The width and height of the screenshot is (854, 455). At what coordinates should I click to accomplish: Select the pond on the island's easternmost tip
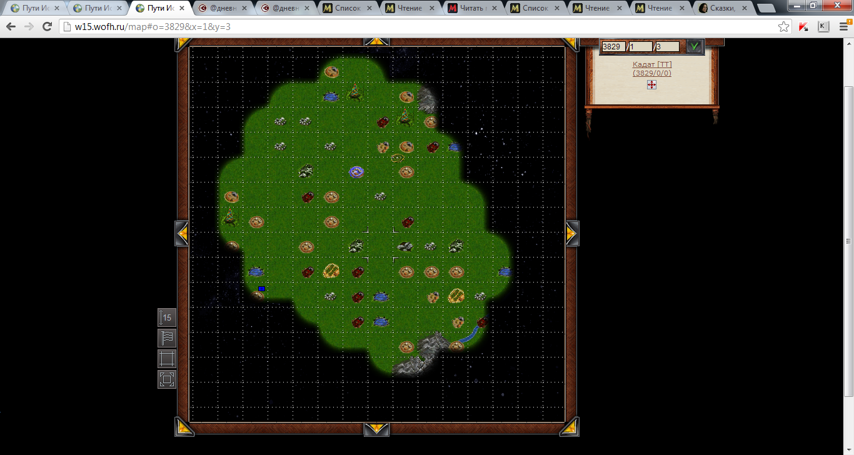coord(505,271)
